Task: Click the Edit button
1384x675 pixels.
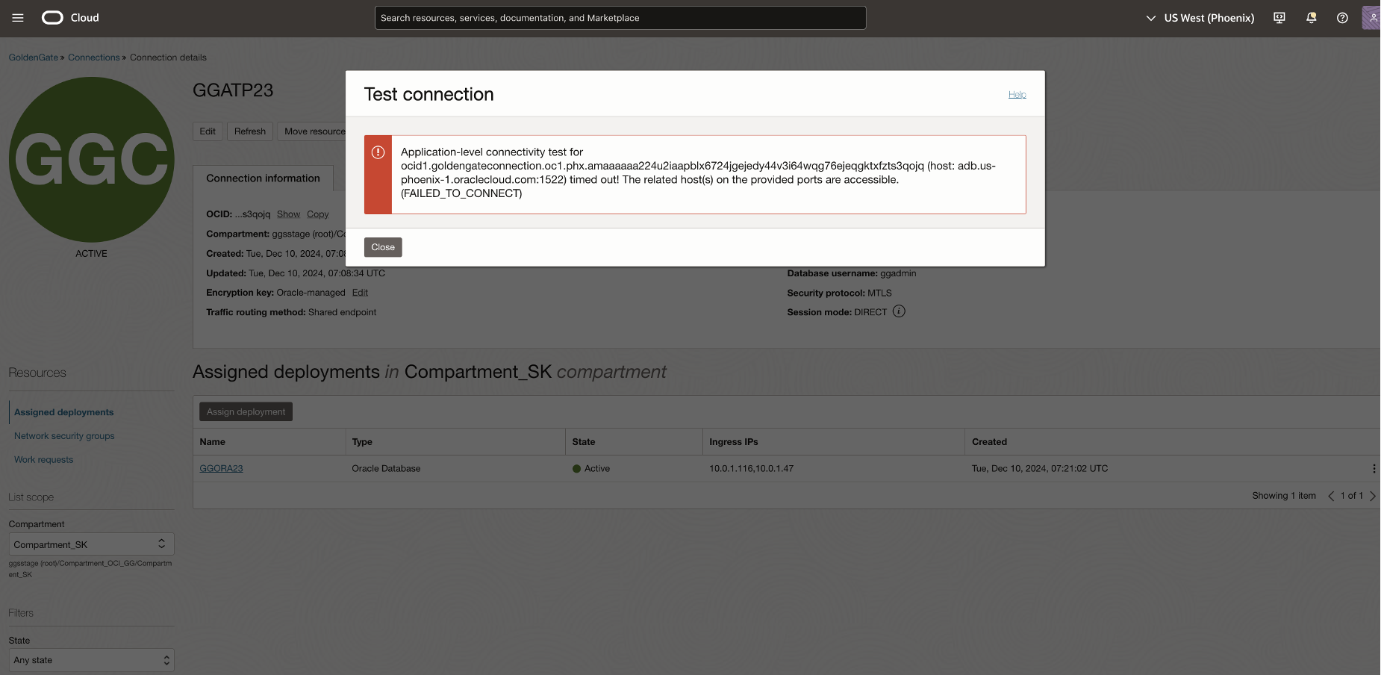Action: click(x=208, y=131)
